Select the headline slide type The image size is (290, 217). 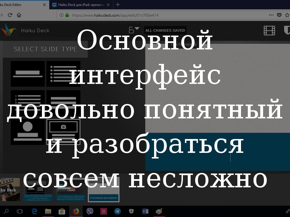pos(27,74)
